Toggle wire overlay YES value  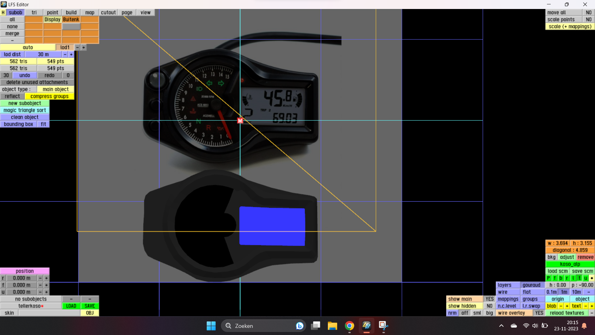(539, 313)
